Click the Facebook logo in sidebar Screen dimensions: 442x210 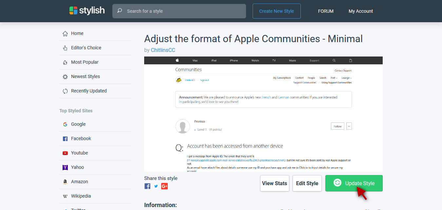coord(65,138)
